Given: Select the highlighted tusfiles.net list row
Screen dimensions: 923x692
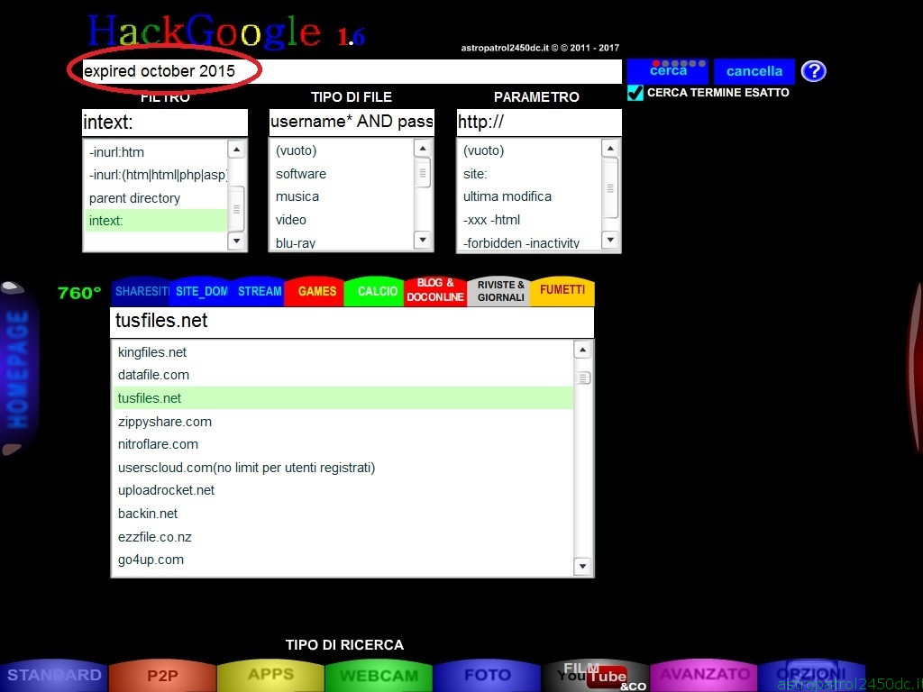Looking at the screenshot, I should pos(343,398).
